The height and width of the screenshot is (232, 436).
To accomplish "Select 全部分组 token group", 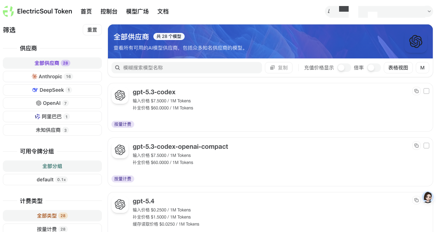I will pyautogui.click(x=52, y=166).
